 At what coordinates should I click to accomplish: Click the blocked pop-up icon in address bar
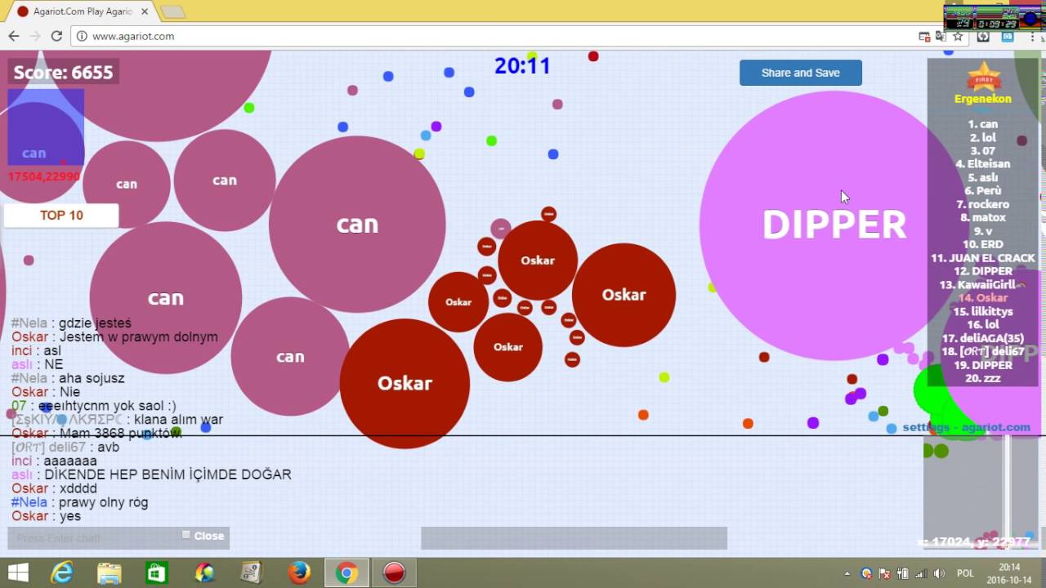[x=924, y=36]
